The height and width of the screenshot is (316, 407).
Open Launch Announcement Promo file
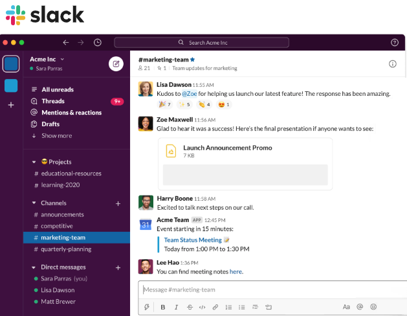(245, 164)
